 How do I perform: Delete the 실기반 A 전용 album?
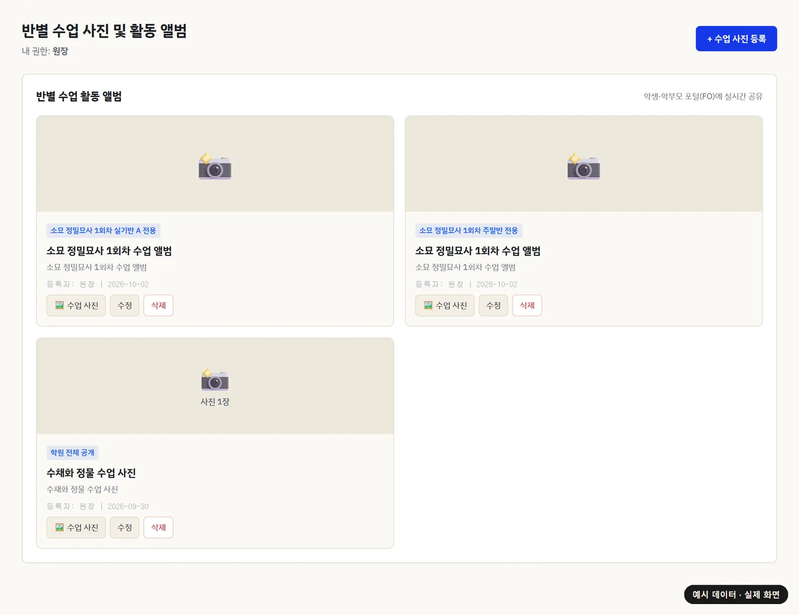point(158,306)
